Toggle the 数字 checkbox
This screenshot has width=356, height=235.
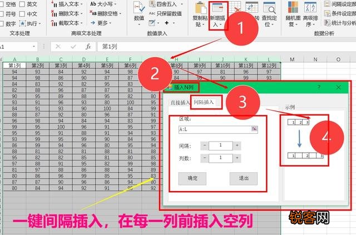point(1,23)
